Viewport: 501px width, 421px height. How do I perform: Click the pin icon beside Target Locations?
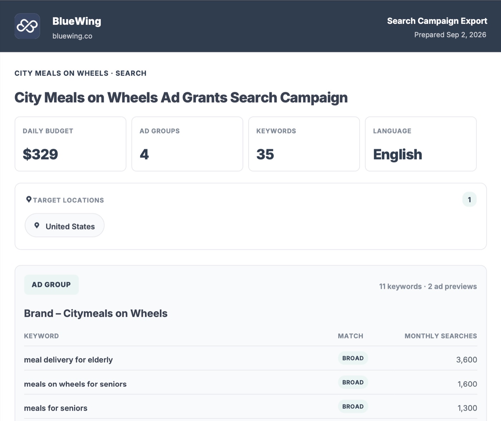[29, 199]
